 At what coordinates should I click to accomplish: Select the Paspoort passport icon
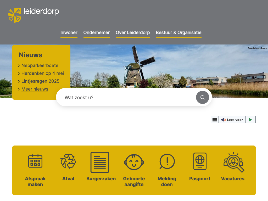tap(200, 161)
